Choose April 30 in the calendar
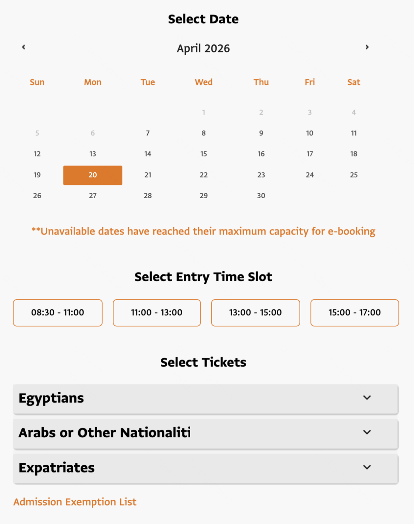Viewport: 414px width, 524px height. (x=261, y=196)
